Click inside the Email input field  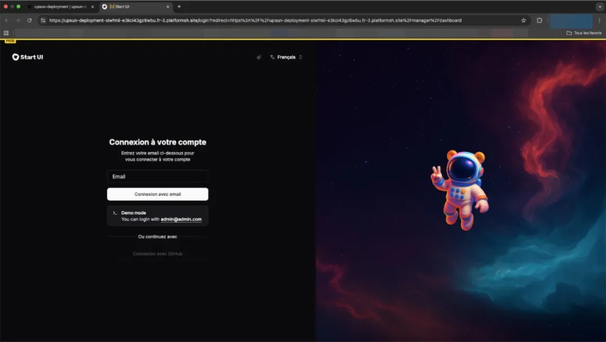[157, 176]
